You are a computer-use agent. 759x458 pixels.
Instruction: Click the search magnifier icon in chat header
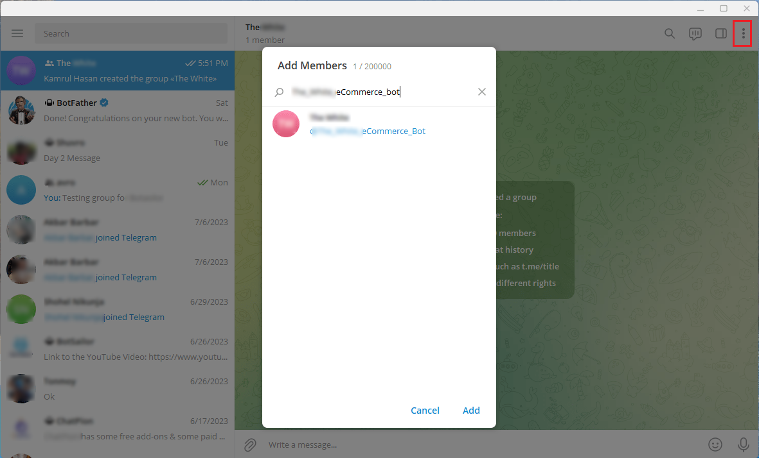670,33
